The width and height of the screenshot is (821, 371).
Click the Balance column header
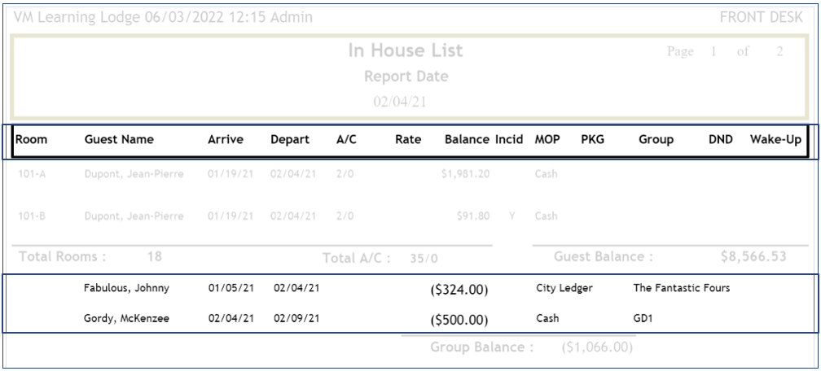[x=467, y=140]
